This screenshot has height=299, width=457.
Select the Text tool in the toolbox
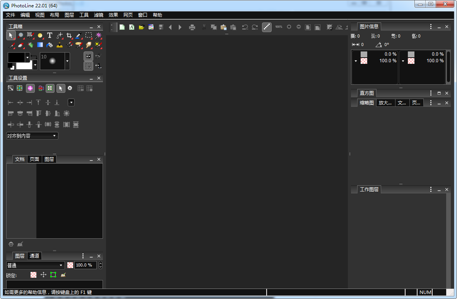click(x=50, y=35)
